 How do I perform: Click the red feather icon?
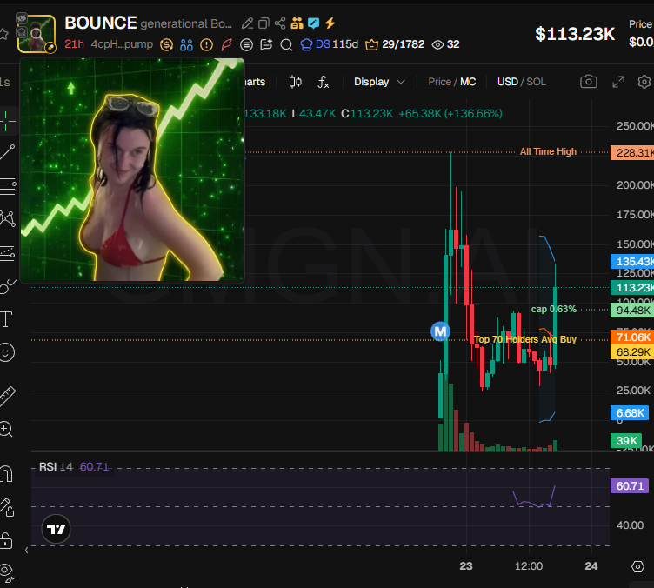click(226, 44)
